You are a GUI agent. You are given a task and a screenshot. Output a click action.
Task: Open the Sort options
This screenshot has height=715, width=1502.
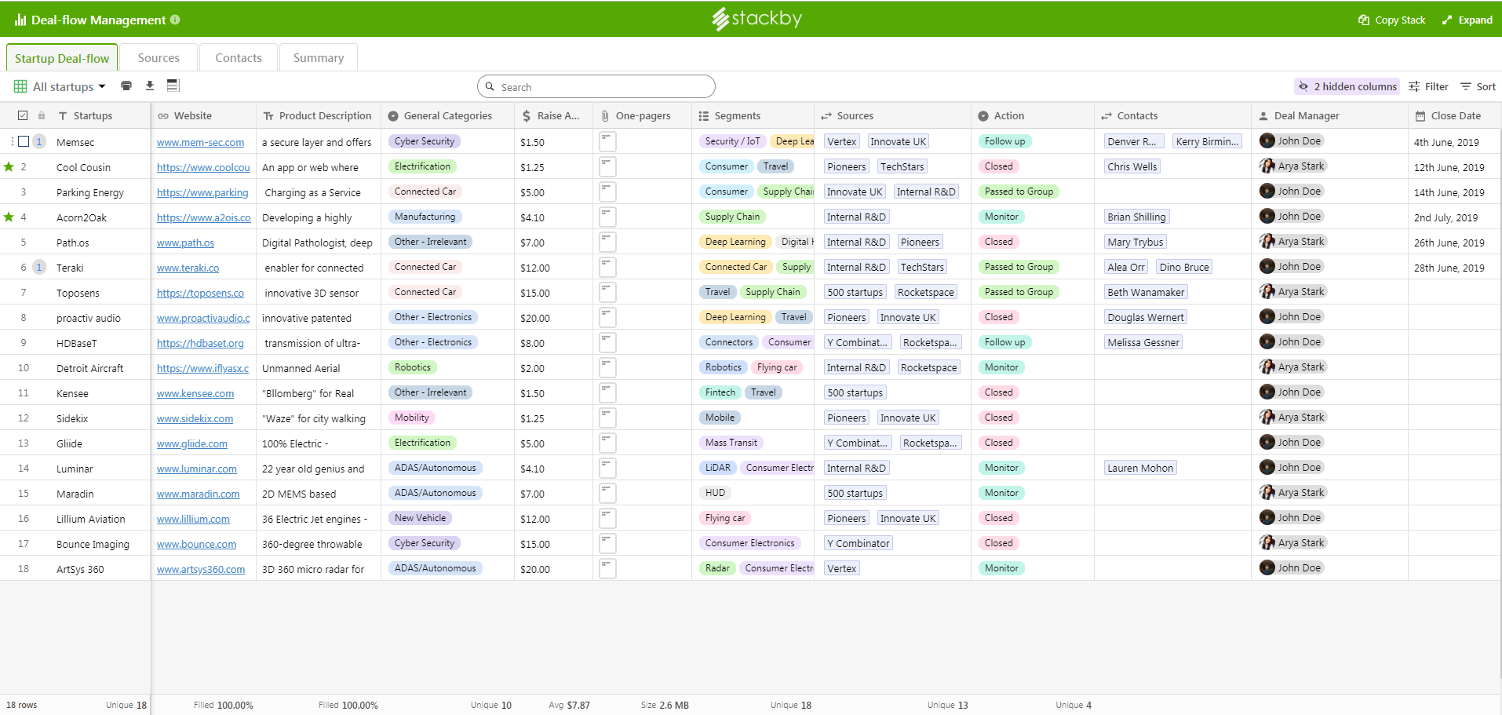[x=1478, y=86]
